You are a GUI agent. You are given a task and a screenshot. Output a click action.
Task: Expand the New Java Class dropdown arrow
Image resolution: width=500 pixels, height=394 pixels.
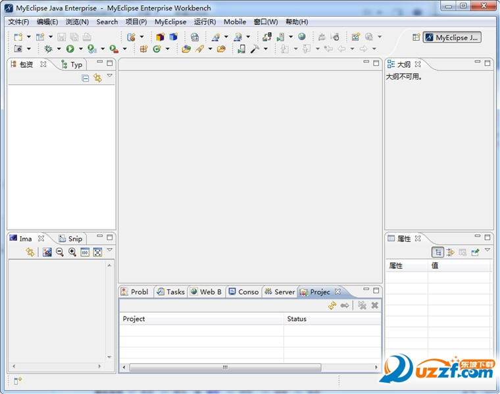click(167, 49)
